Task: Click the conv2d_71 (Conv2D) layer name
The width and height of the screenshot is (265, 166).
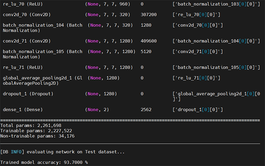Action: pyautogui.click(x=26, y=41)
